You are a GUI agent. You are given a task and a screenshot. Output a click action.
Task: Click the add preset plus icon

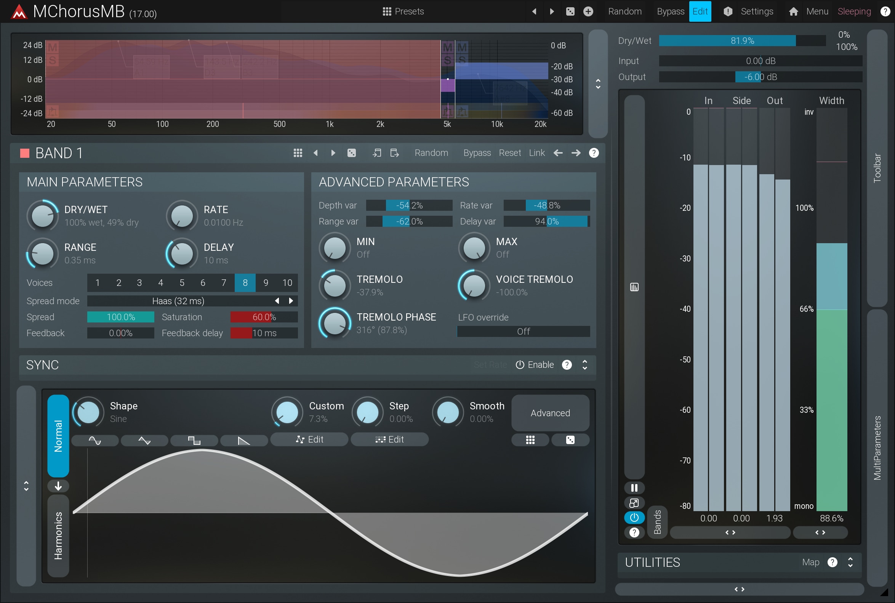tap(588, 11)
